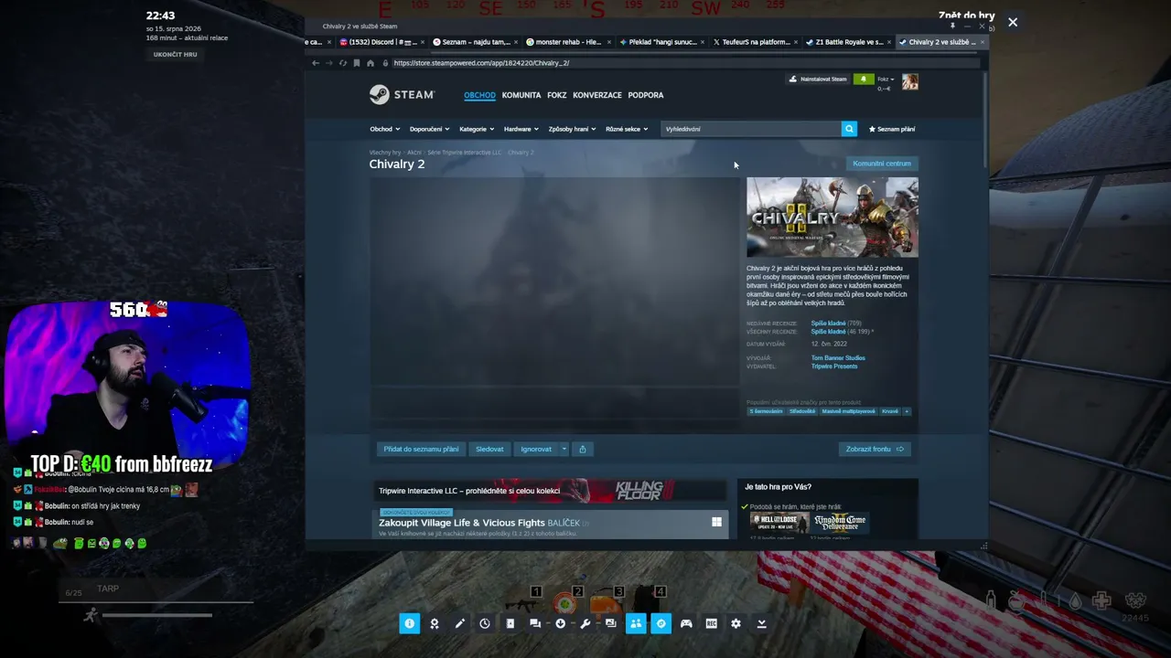This screenshot has height=658, width=1171.
Task: Open the Fokz account dropdown
Action: [886, 80]
